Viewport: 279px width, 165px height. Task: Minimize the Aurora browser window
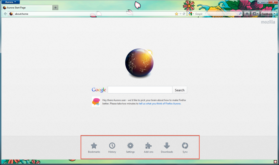click(260, 2)
